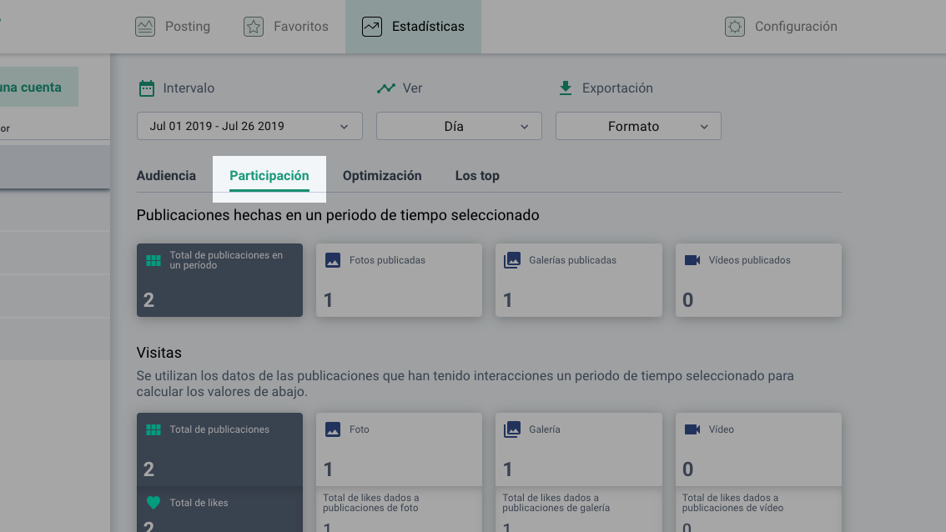Click the Favoritos star icon
This screenshot has height=532, width=946.
254,27
